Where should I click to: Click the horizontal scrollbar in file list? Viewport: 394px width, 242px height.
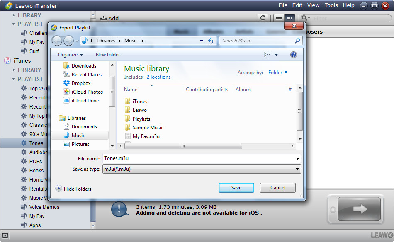click(x=183, y=146)
